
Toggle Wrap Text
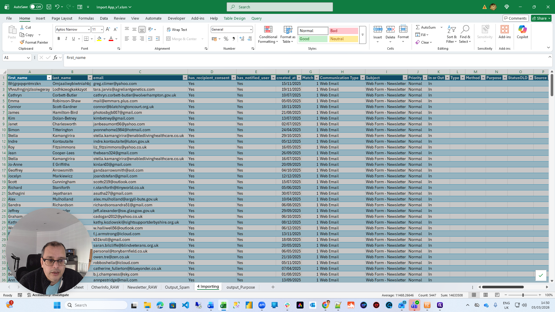[177, 29]
